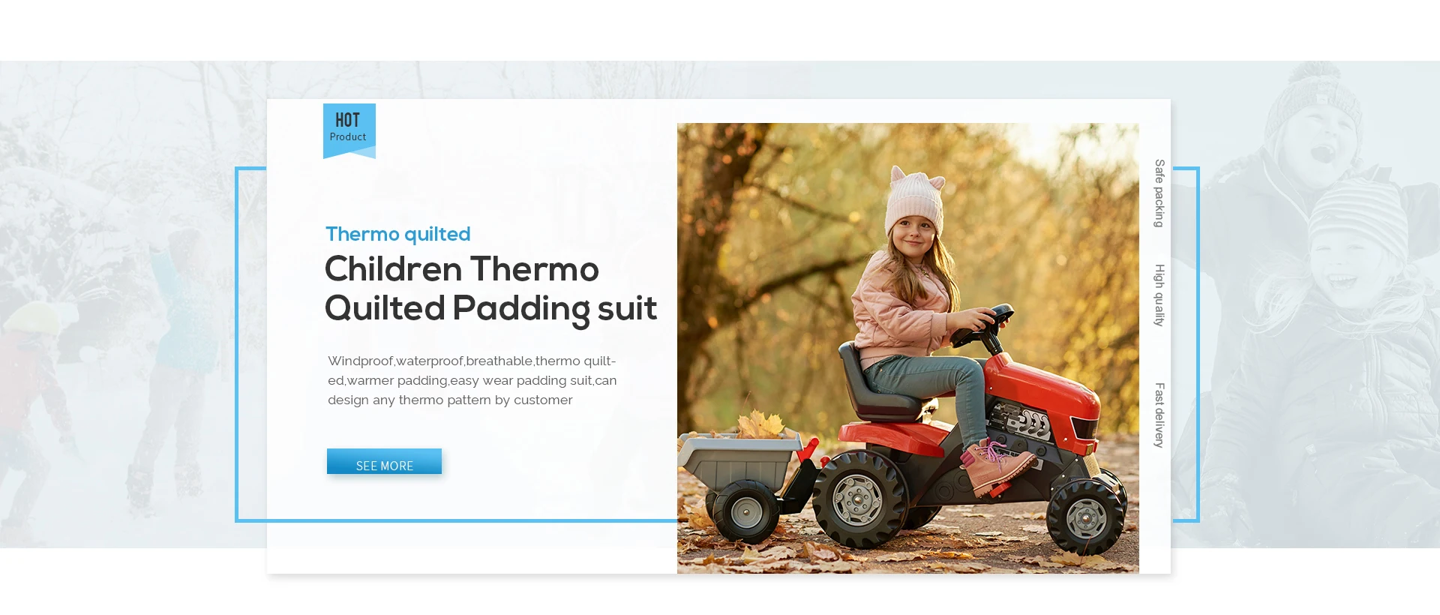Click the 'Thermo quilted' blue subtitle

click(x=398, y=234)
